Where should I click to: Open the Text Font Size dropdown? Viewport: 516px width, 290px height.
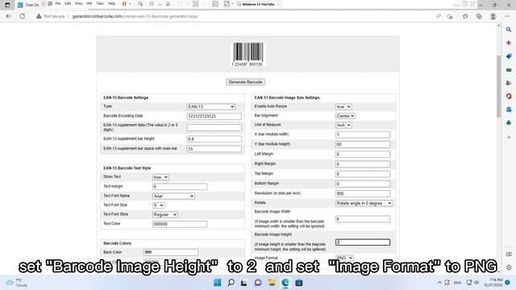[x=158, y=205]
